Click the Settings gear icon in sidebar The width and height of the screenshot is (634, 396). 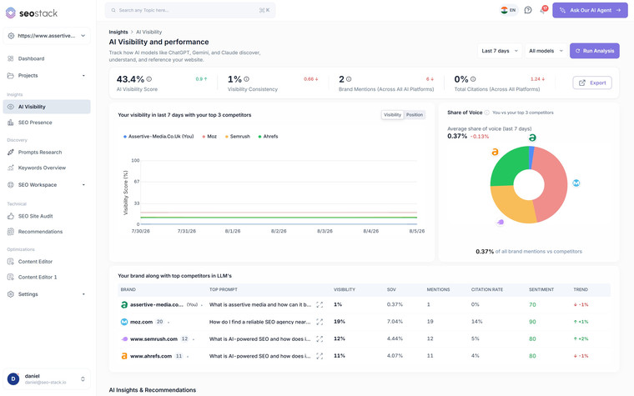(11, 294)
